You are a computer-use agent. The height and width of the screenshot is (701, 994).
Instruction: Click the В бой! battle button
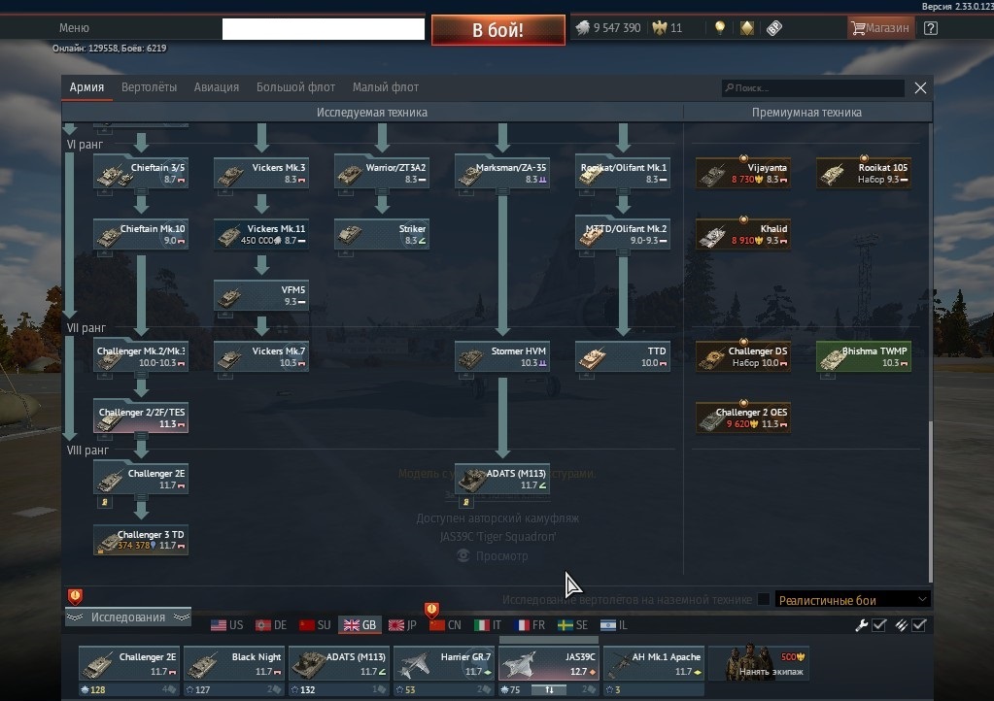pos(497,30)
